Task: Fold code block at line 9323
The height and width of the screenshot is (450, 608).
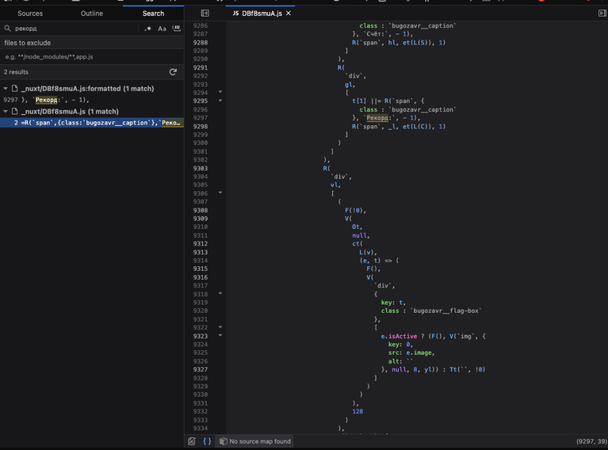Action: click(x=220, y=336)
